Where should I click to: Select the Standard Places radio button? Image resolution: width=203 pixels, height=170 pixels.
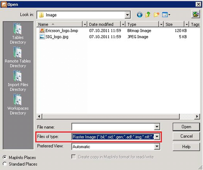(x=5, y=164)
